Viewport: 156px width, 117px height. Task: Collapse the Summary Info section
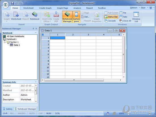36,82
